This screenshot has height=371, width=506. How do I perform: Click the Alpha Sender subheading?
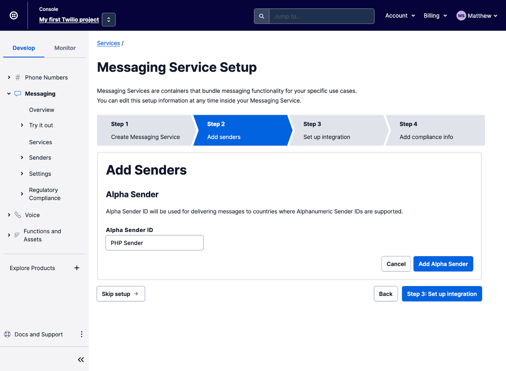coord(132,194)
